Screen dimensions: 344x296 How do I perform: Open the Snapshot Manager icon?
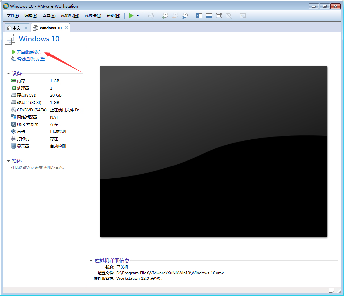(185, 15)
